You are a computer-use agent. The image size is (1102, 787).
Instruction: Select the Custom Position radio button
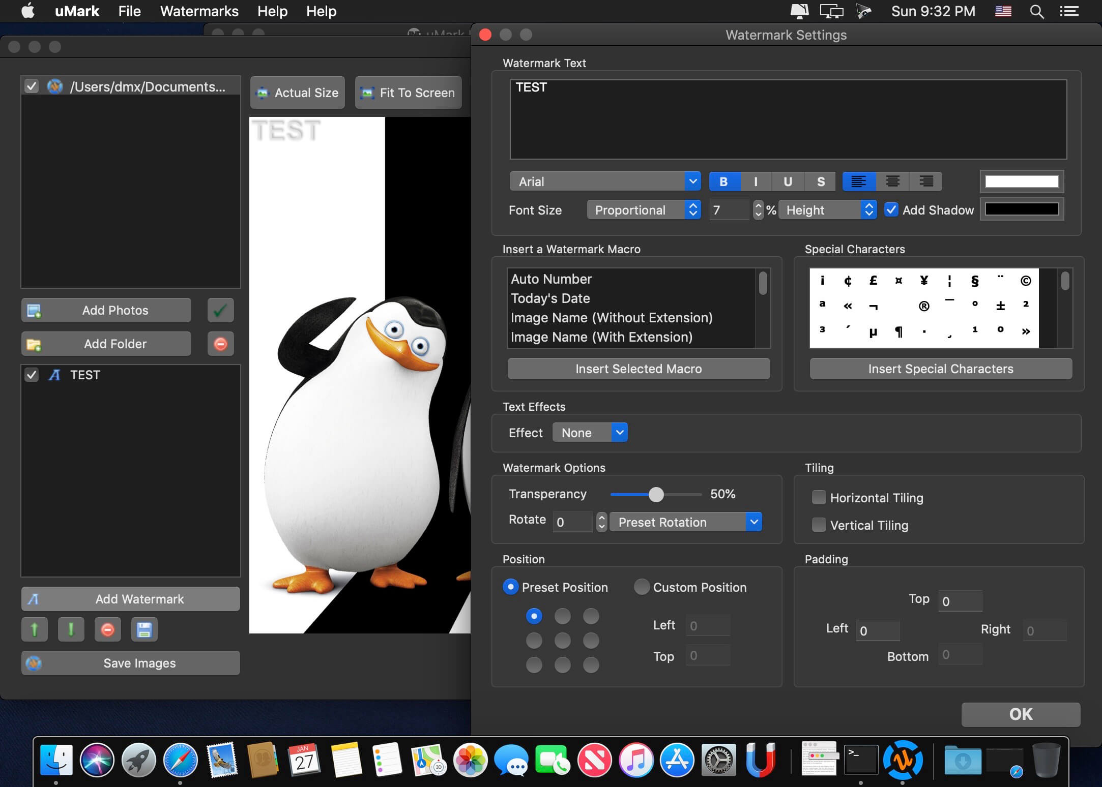tap(642, 587)
